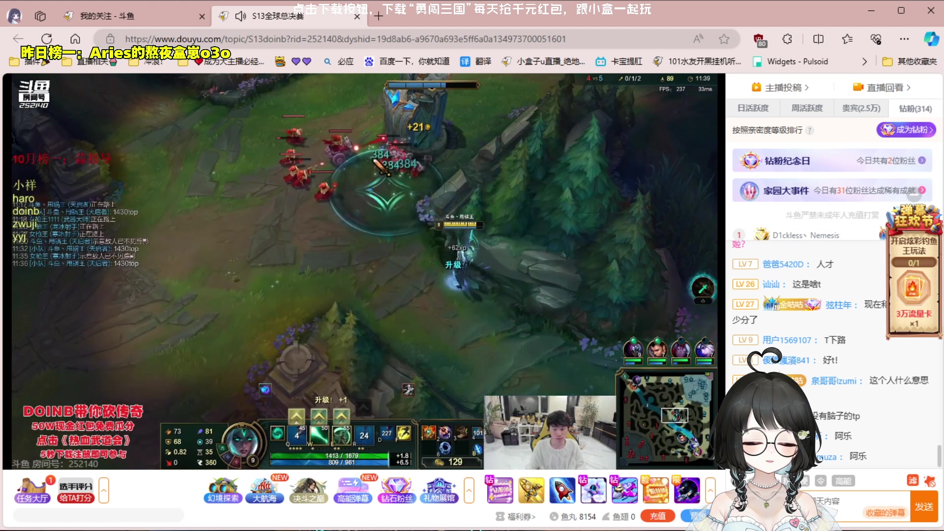Viewport: 944px width, 531px height.
Task: Open the 幻境探索 activity icon
Action: click(x=223, y=490)
